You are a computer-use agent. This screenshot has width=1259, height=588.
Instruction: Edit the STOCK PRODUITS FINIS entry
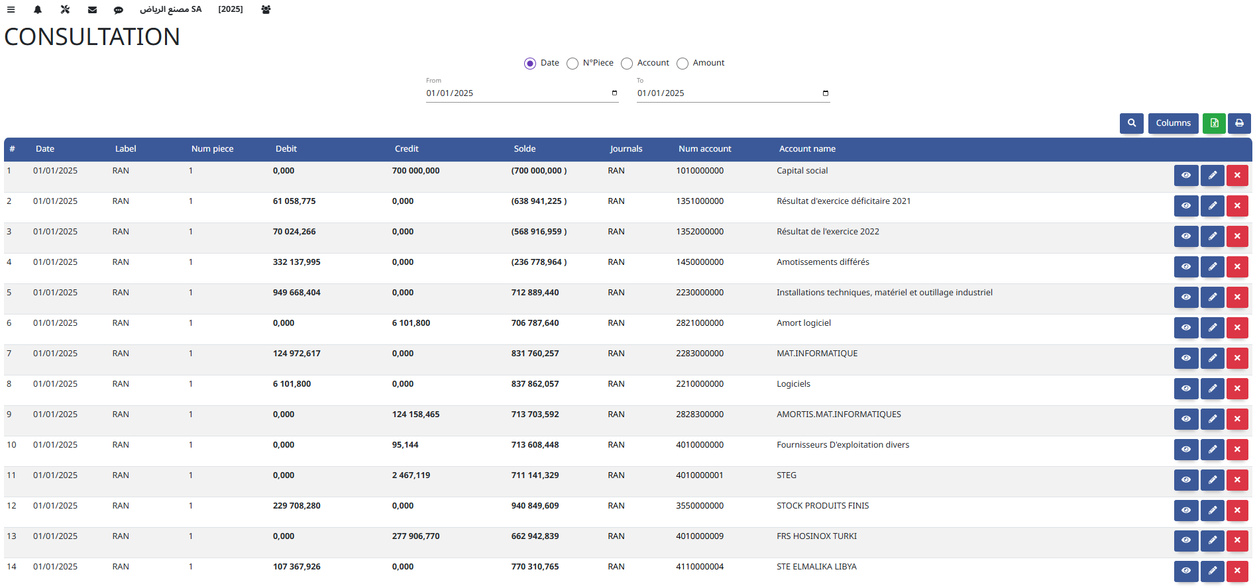tap(1212, 511)
